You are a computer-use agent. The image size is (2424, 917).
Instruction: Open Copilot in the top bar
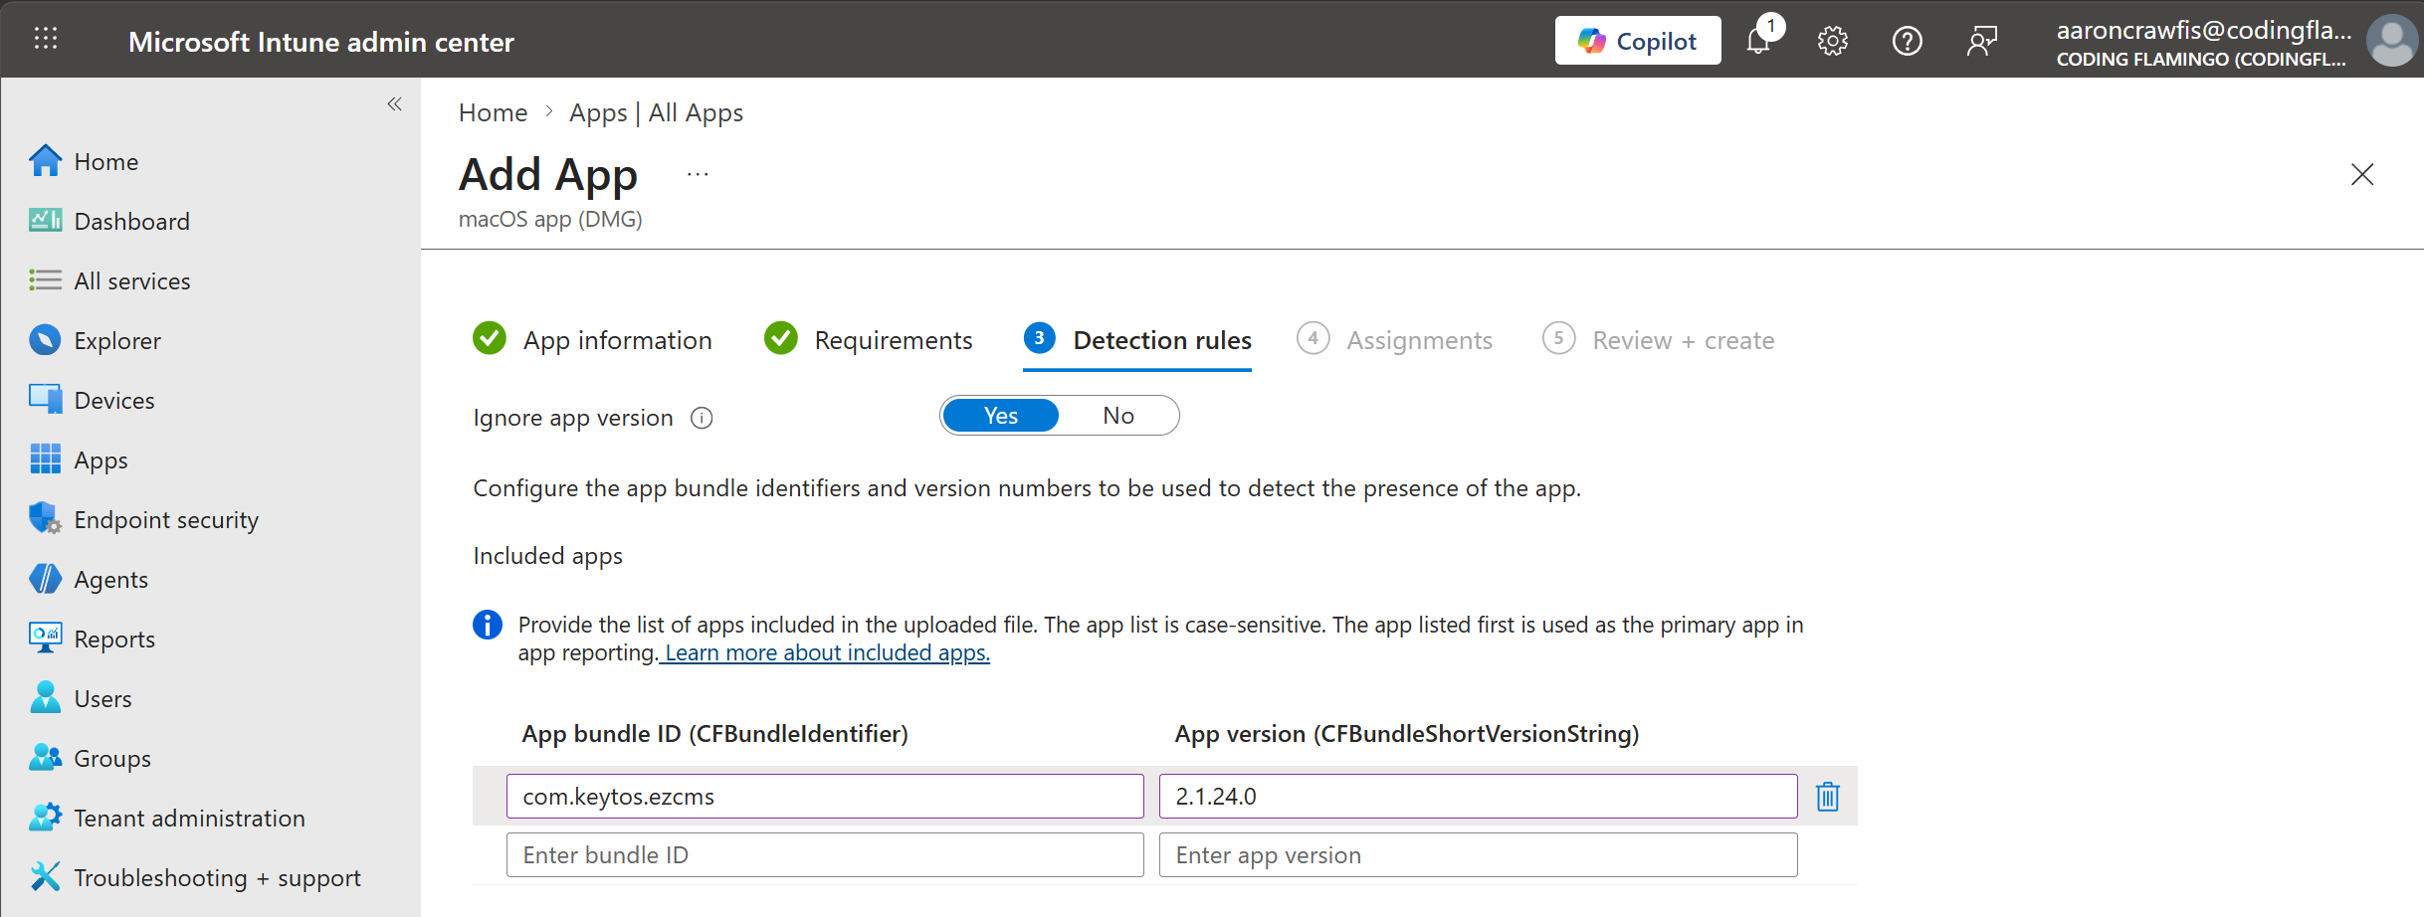(1637, 40)
